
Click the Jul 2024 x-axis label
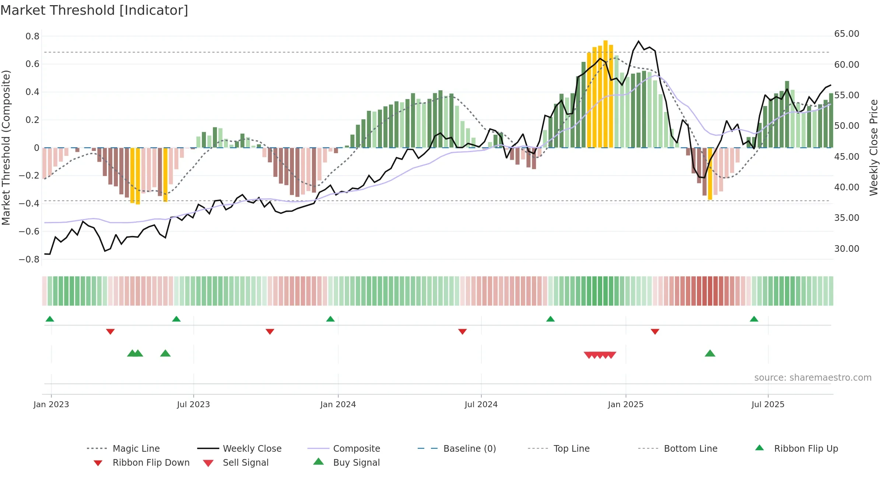point(481,405)
